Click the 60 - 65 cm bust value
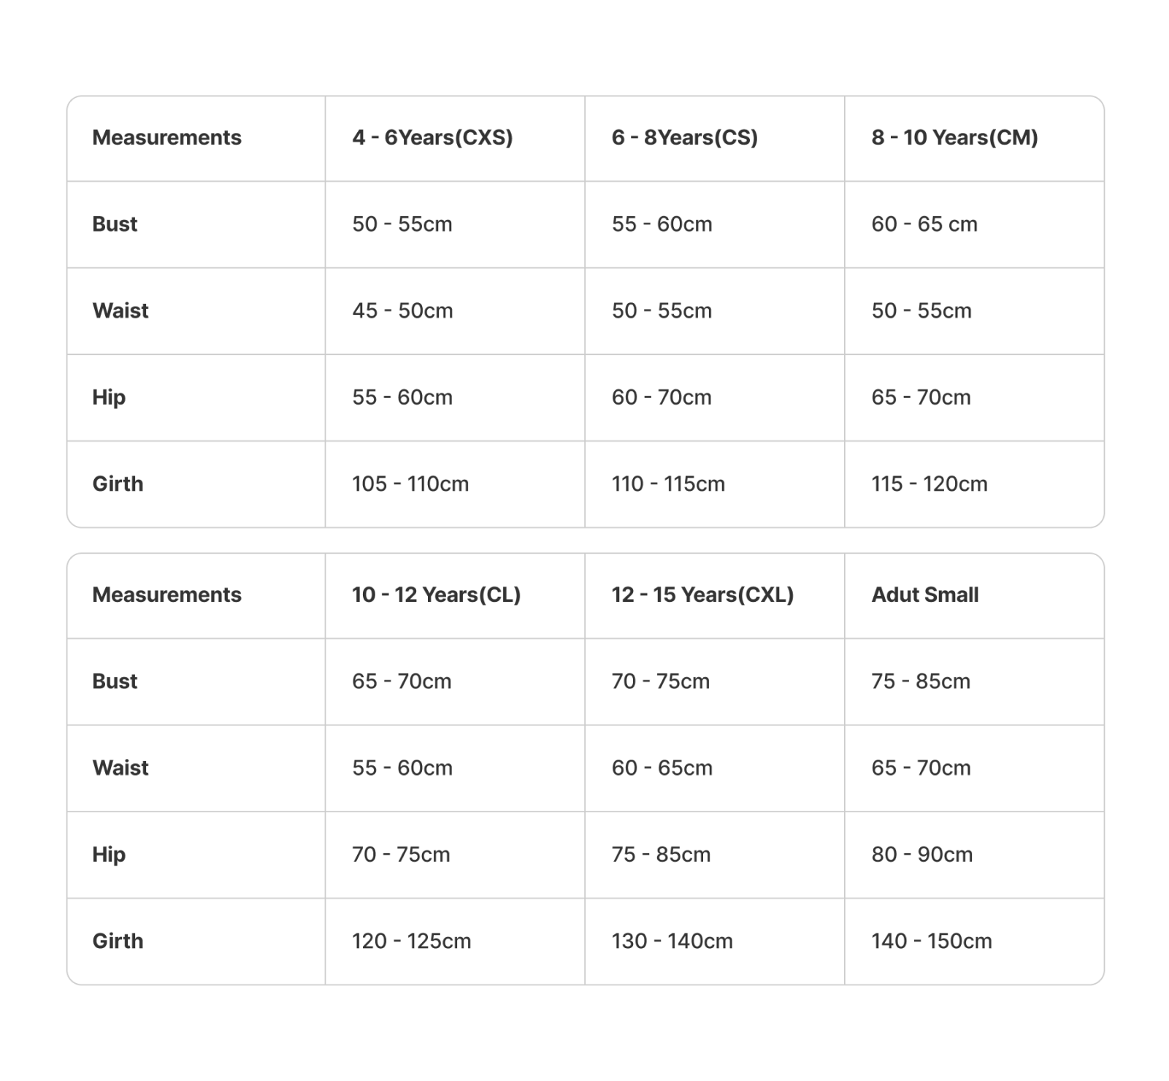This screenshot has width=1169, height=1081. pyautogui.click(x=924, y=224)
